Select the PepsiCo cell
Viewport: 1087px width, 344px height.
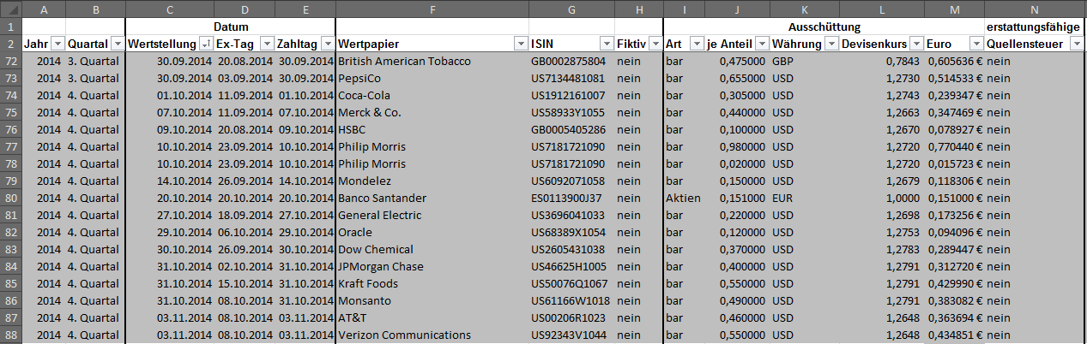tap(432, 79)
